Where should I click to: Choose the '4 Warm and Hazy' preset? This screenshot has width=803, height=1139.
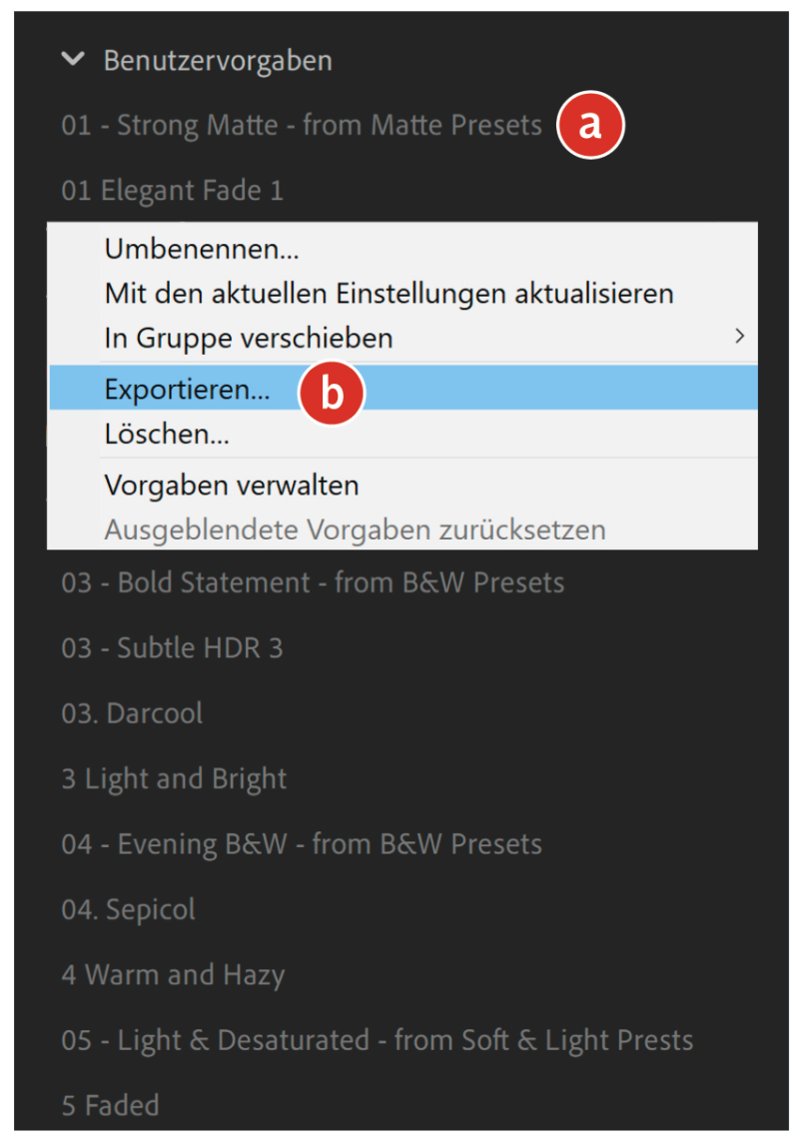pyautogui.click(x=173, y=975)
